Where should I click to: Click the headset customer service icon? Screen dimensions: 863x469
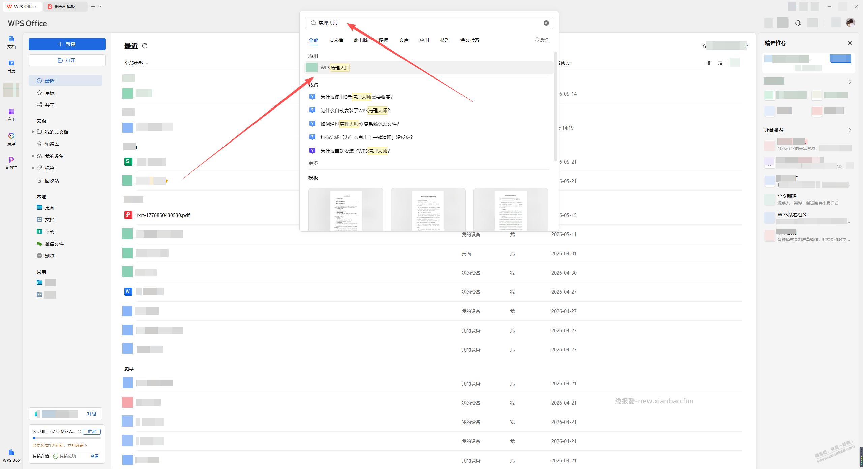(798, 23)
